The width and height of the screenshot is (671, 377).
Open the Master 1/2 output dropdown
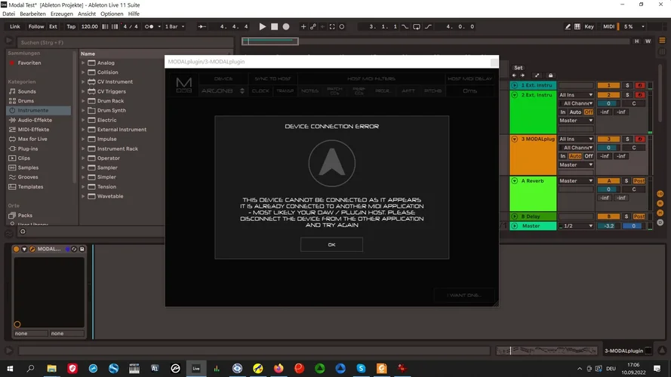[576, 225]
